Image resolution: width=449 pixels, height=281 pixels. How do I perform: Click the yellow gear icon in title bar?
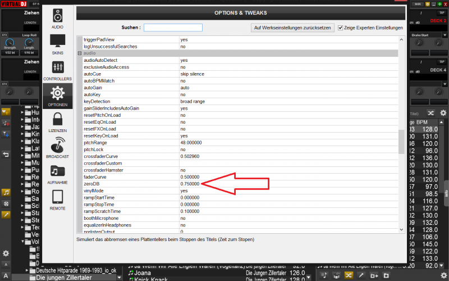(x=428, y=4)
